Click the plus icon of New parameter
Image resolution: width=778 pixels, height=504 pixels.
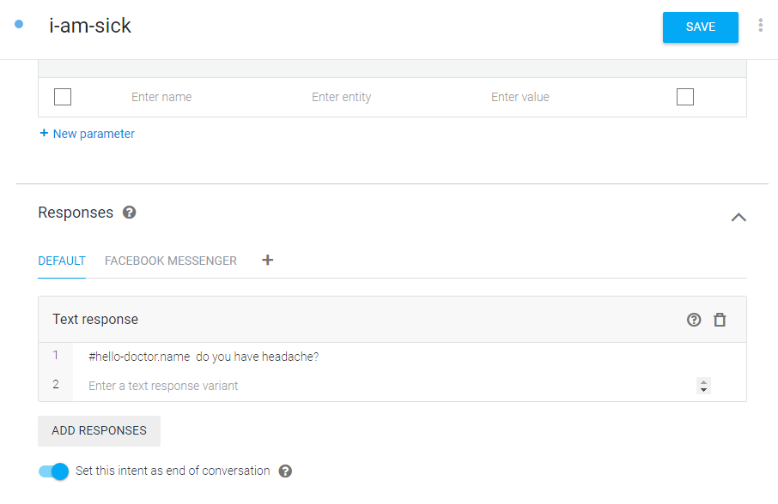(x=44, y=133)
